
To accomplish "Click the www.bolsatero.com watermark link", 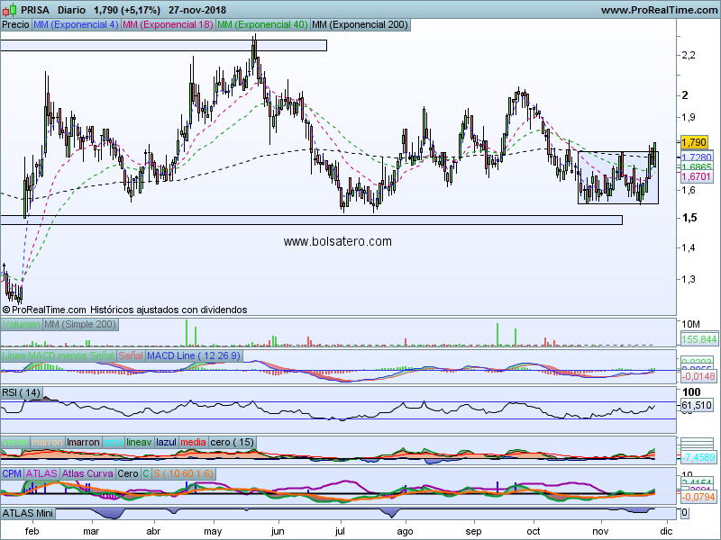I will (337, 241).
